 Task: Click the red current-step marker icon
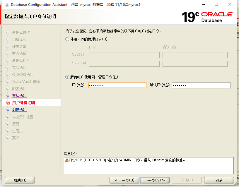(8, 103)
